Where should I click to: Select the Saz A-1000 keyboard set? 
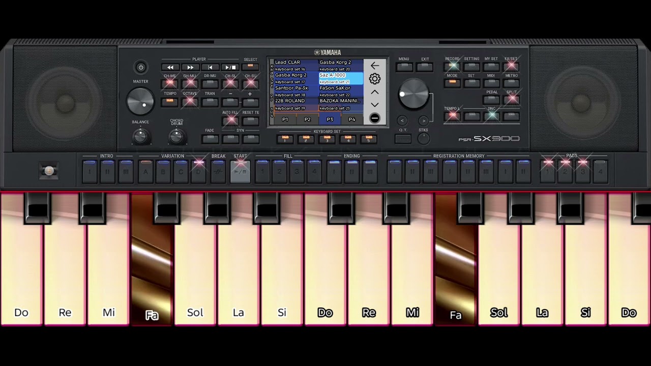pyautogui.click(x=341, y=78)
